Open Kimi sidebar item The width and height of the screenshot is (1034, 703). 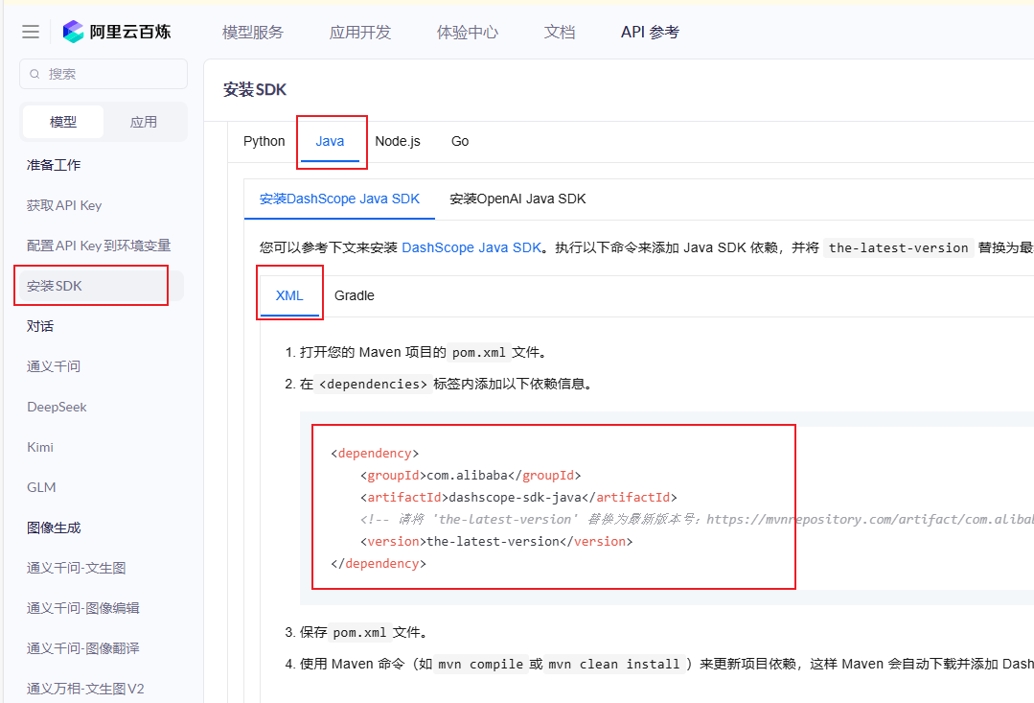(x=40, y=447)
